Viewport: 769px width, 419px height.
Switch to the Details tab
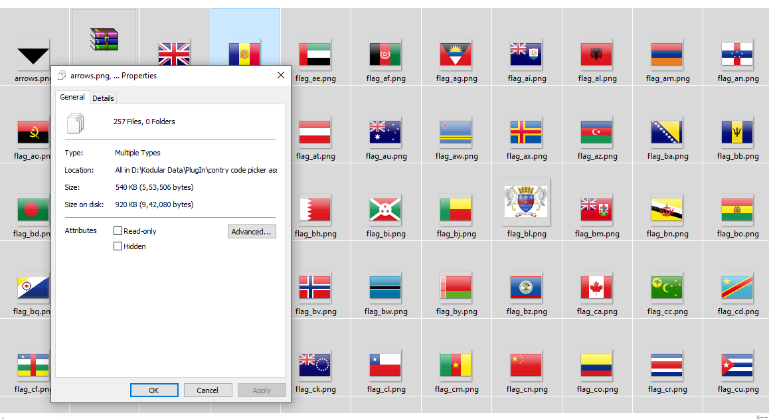pos(103,97)
